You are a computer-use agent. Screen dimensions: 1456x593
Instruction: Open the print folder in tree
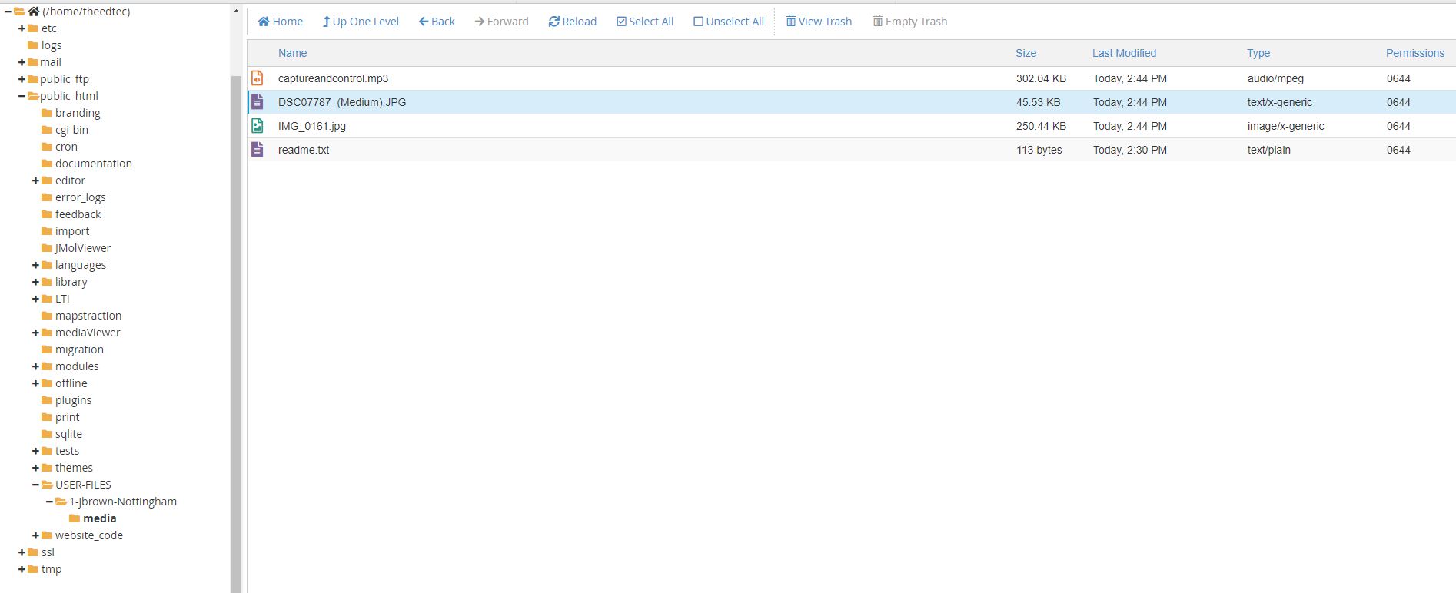[67, 417]
